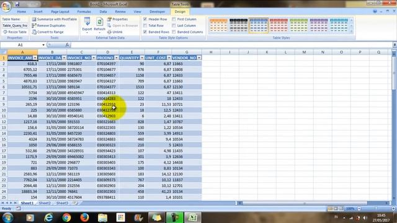Apply the green table style
The height and width of the screenshot is (223, 397).
tap(299, 25)
